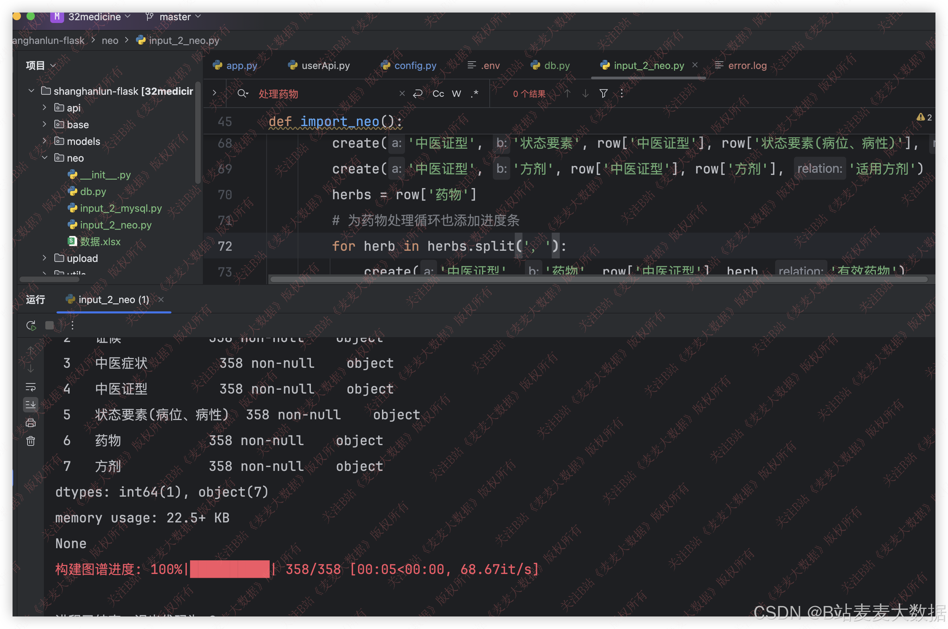Stop the running process

(49, 325)
